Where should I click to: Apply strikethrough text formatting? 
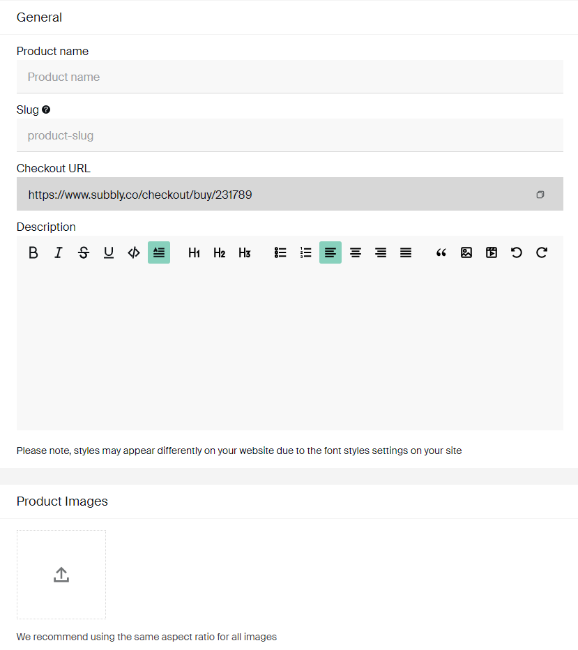[84, 252]
